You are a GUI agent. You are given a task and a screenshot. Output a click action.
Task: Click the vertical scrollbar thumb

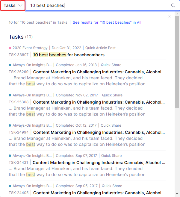177,62
